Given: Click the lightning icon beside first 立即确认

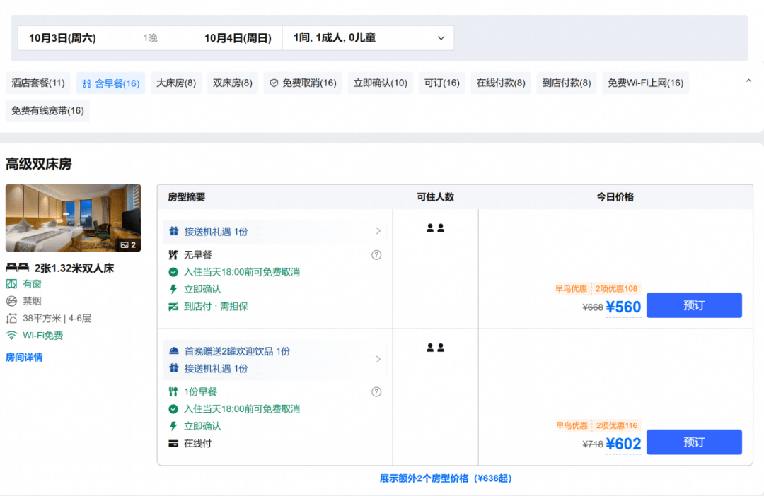Looking at the screenshot, I should point(173,289).
